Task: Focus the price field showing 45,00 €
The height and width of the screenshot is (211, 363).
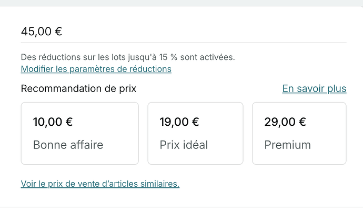Action: pyautogui.click(x=183, y=32)
